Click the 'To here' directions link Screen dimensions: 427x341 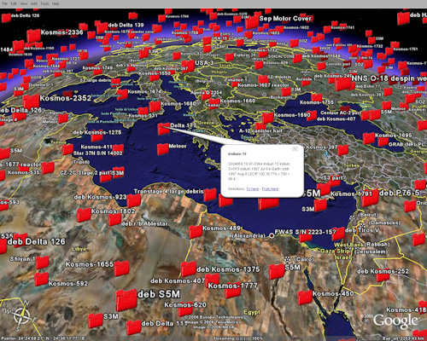253,189
